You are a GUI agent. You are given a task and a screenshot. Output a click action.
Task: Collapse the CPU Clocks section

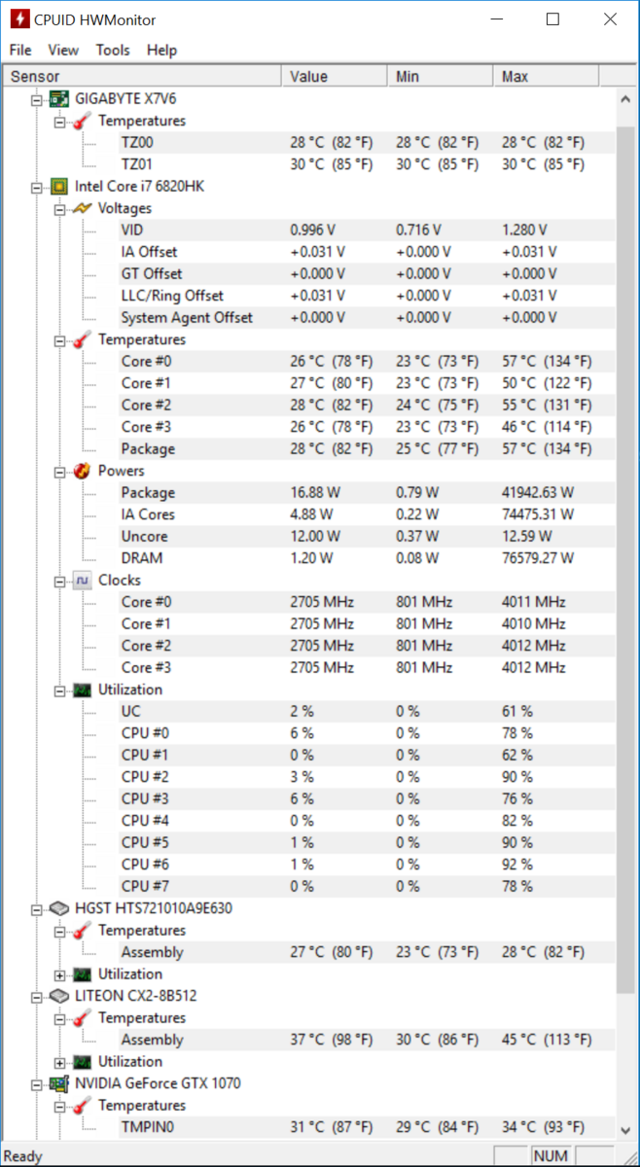coord(60,581)
